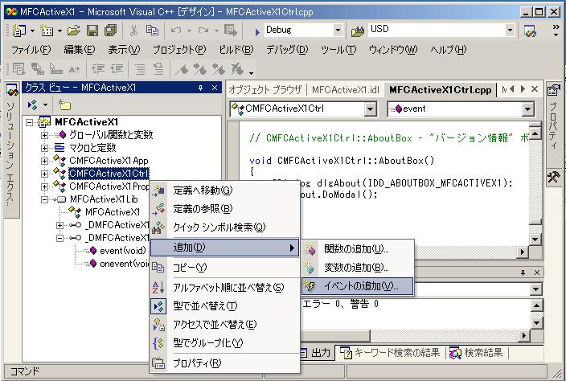
Task: Save file with the floppy disk icon
Action: (92, 31)
